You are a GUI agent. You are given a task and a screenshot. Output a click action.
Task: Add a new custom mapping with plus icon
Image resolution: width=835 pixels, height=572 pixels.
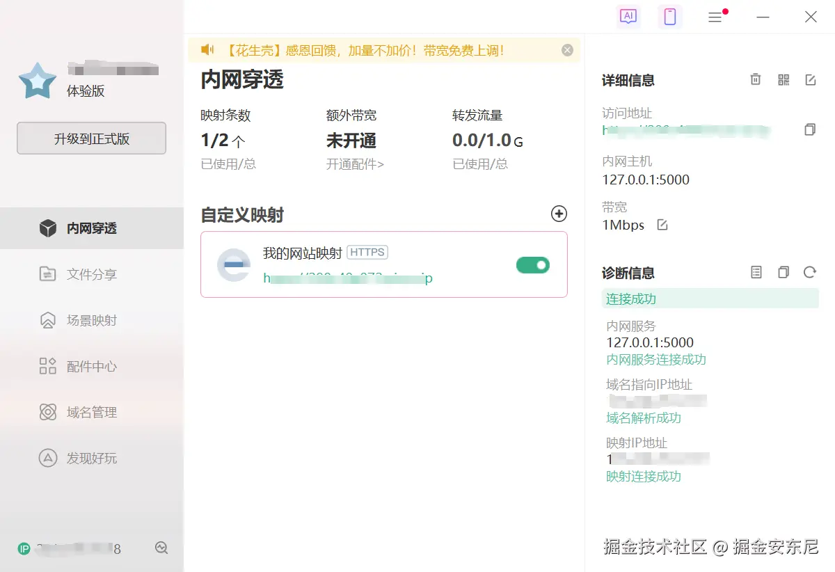[559, 214]
